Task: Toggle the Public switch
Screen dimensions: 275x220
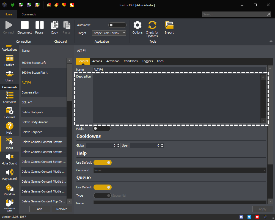Action: 102,129
